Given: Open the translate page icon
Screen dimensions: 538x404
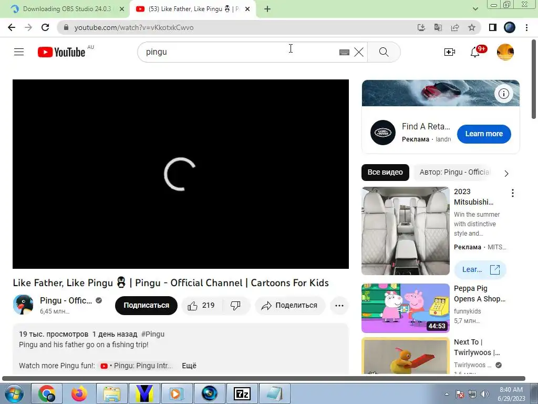Looking at the screenshot, I should (438, 27).
